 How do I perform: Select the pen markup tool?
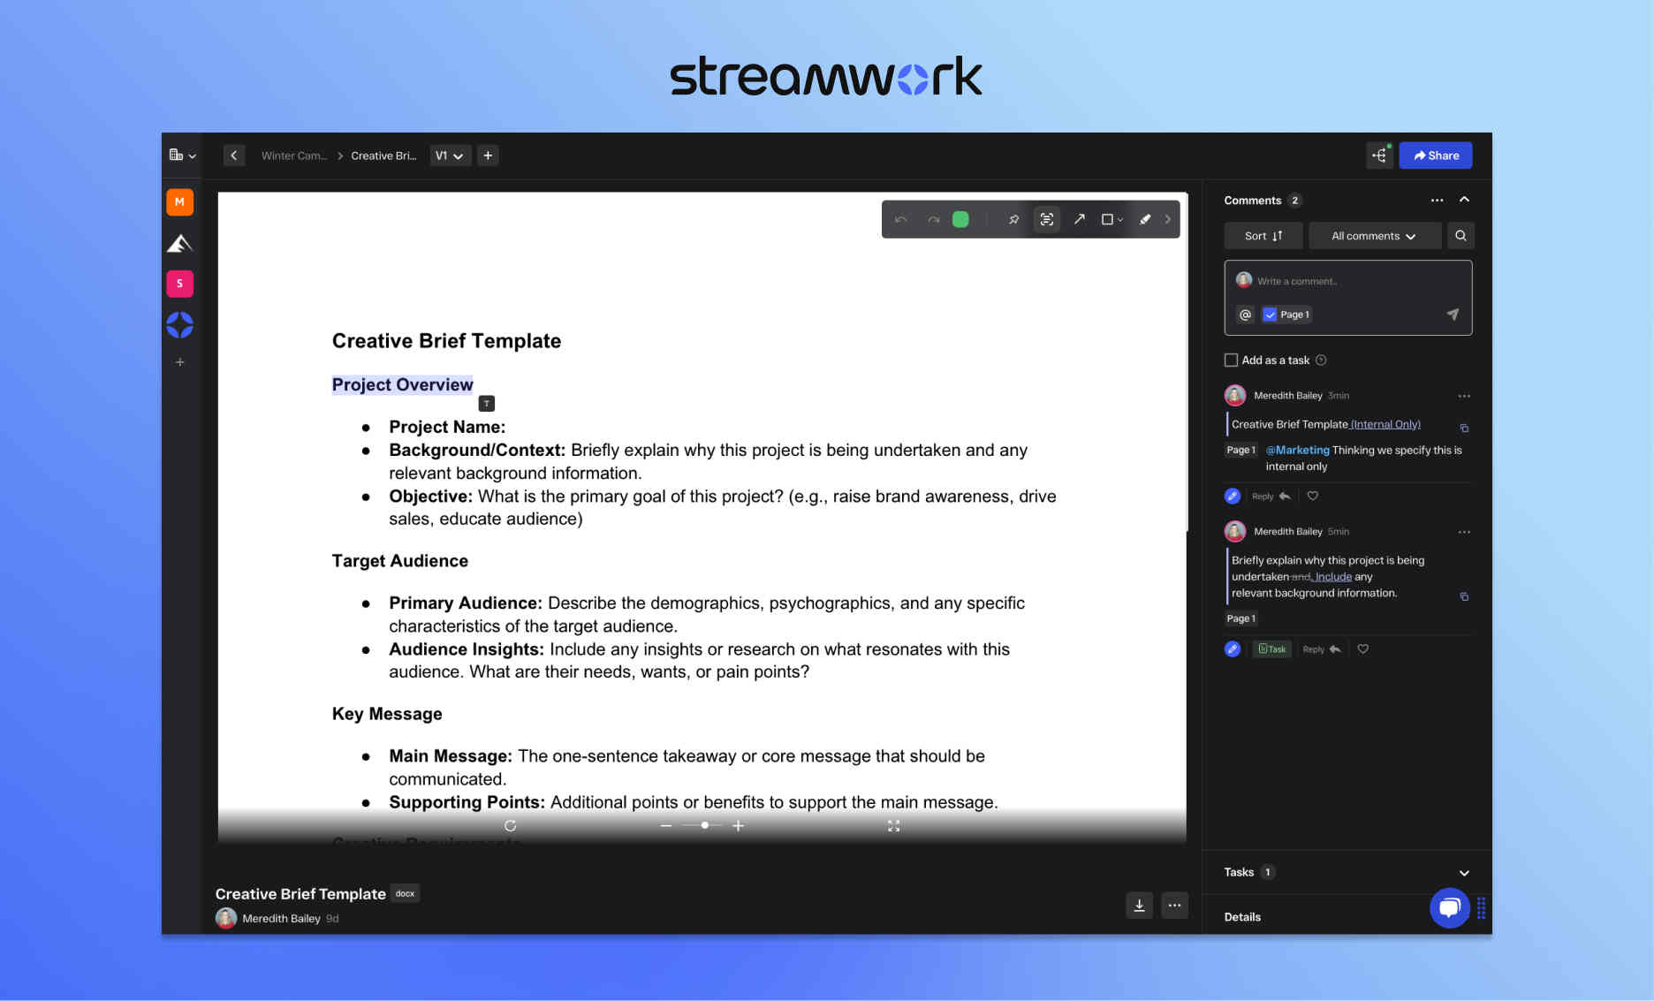(1145, 219)
